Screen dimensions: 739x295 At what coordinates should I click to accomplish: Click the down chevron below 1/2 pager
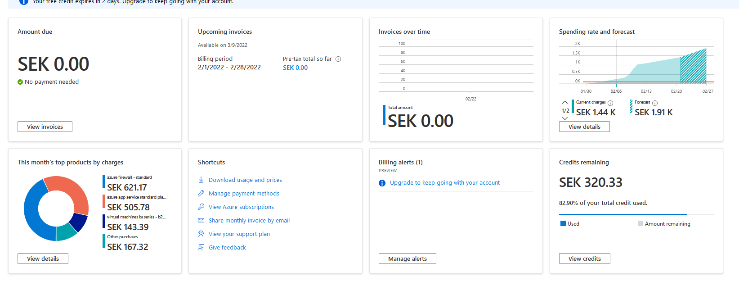point(565,118)
